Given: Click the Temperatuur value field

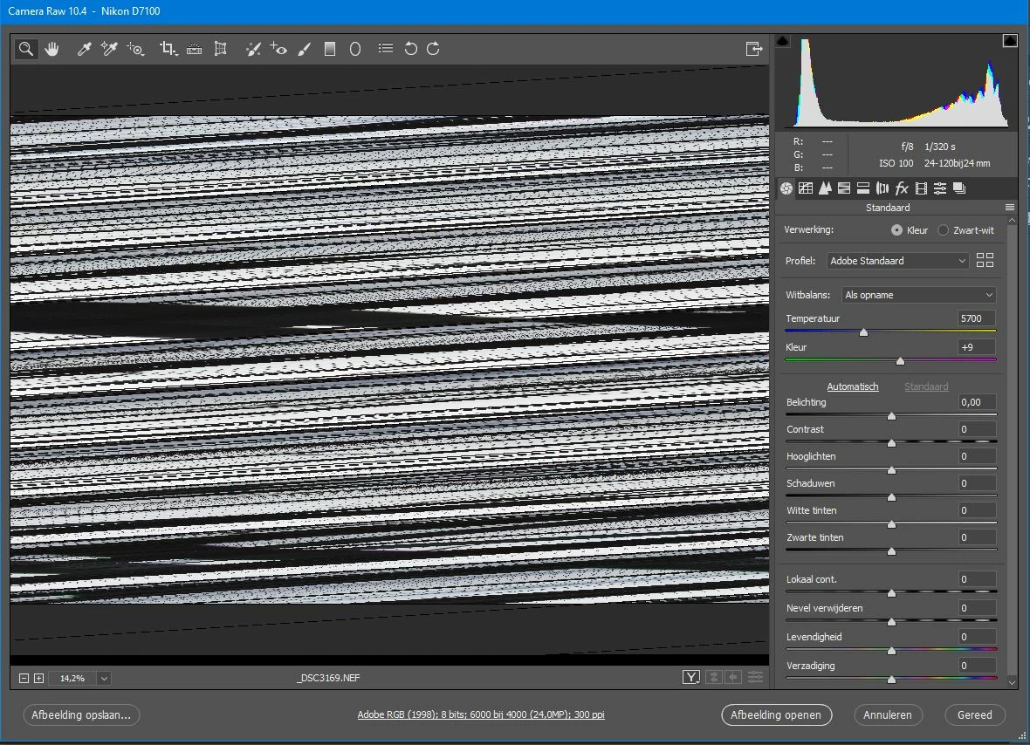Looking at the screenshot, I should [977, 318].
